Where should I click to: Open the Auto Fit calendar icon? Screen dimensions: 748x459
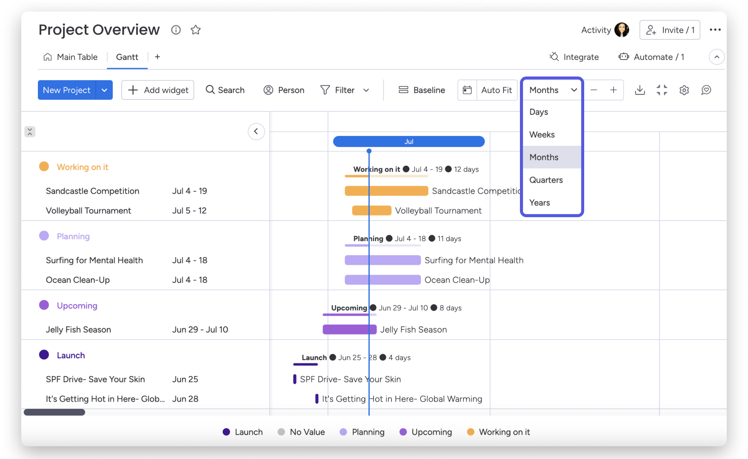point(467,90)
